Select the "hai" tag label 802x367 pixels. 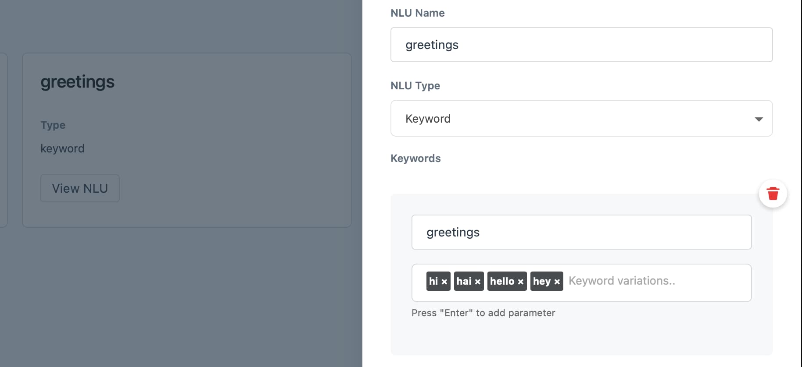click(x=464, y=281)
